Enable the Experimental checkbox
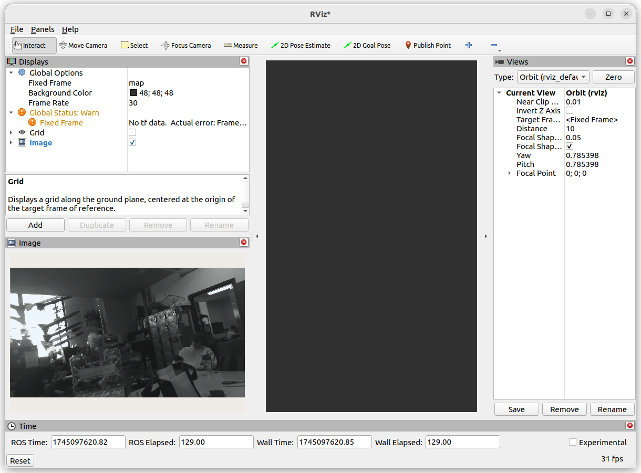This screenshot has width=641, height=473. pos(573,442)
